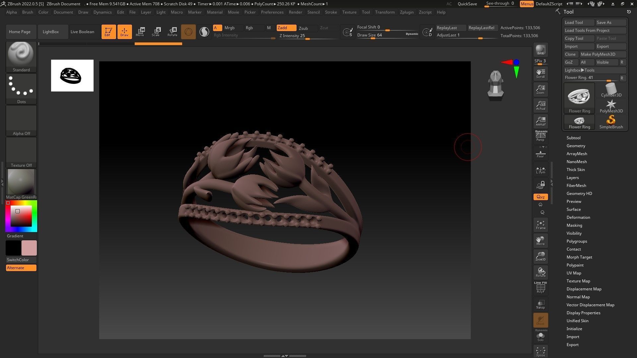Click the AAHalf icon
Viewport: 637px width, 358px height.
coord(540,121)
